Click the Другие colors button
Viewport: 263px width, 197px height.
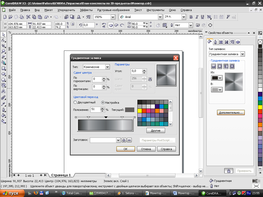(156, 131)
